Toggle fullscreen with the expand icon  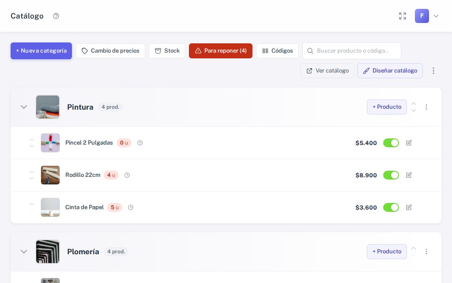pyautogui.click(x=403, y=16)
